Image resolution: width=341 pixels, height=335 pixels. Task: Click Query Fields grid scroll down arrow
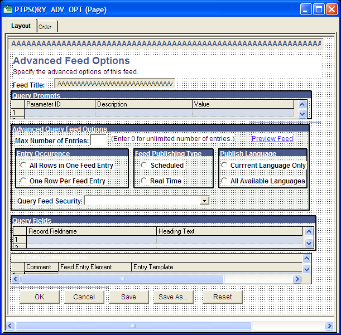[309, 243]
